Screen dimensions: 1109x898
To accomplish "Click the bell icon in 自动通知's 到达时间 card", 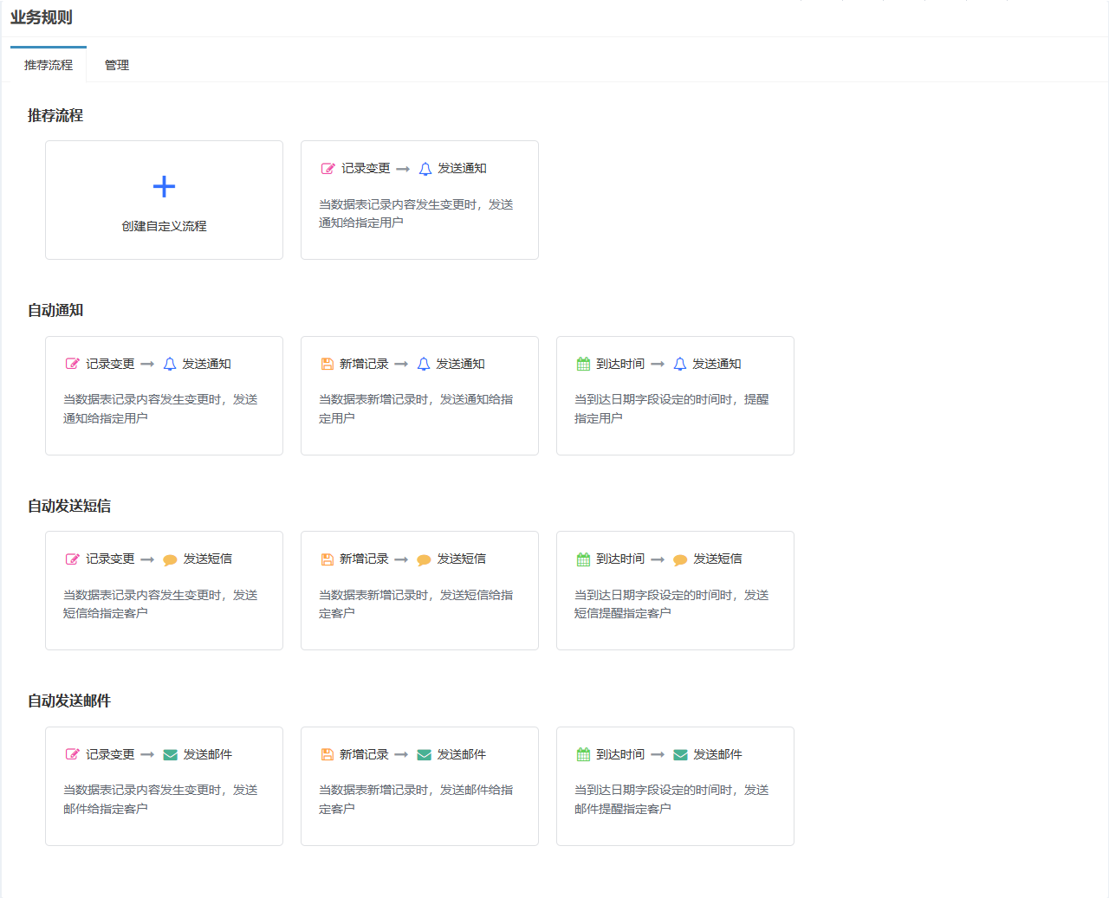I will click(x=680, y=364).
